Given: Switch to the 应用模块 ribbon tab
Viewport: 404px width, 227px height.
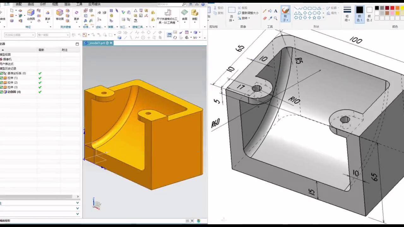Looking at the screenshot, I should (x=94, y=4).
